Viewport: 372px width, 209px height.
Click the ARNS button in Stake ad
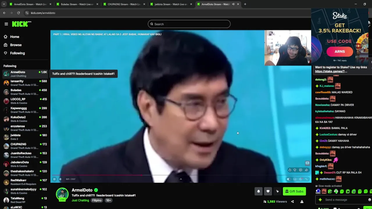point(339,52)
